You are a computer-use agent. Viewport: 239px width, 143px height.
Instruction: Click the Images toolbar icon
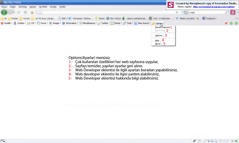(50, 23)
